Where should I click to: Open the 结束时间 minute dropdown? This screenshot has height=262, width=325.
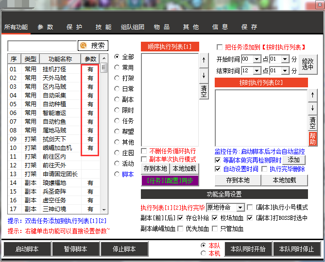click(x=286, y=71)
